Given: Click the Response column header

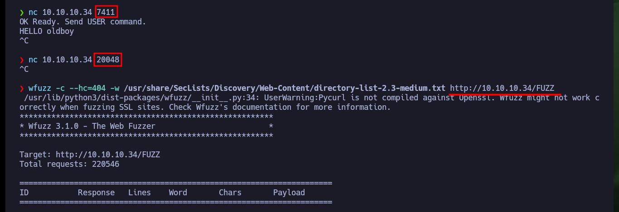Looking at the screenshot, I should point(97,193).
